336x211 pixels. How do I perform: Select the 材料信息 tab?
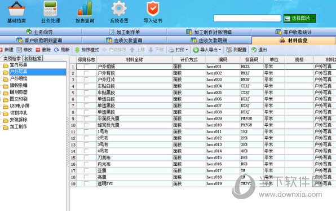click(294, 40)
